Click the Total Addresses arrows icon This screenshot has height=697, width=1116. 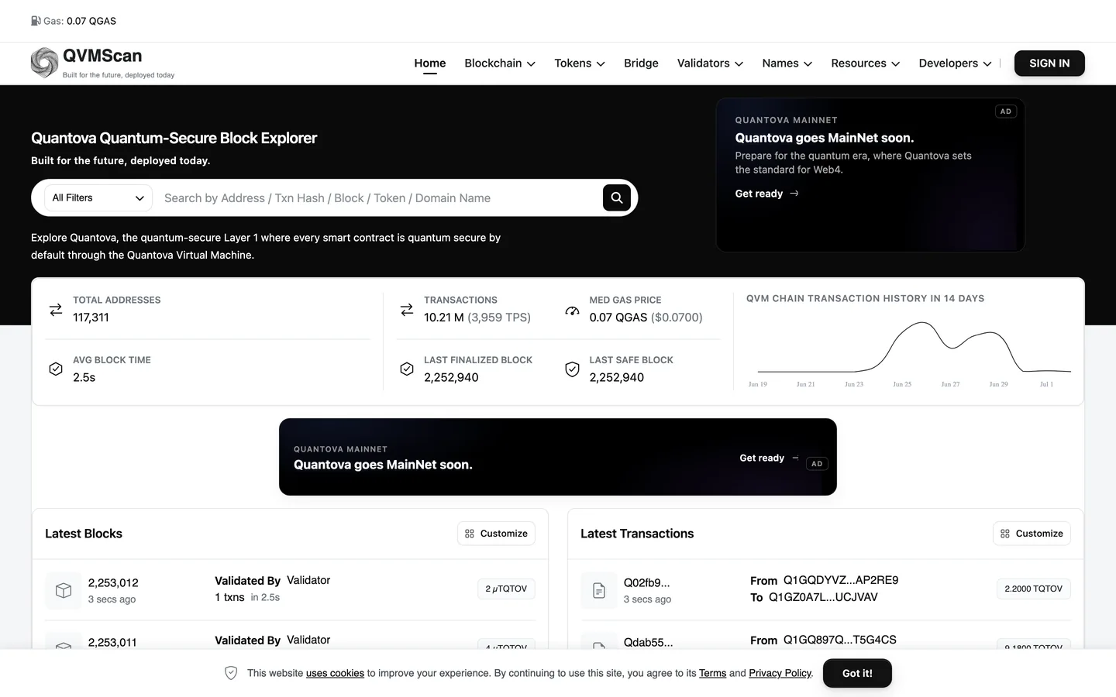pos(56,309)
